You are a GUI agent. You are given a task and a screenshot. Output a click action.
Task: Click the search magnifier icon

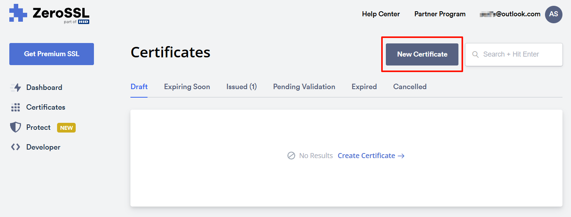click(x=475, y=55)
